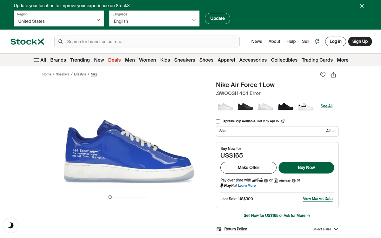Open the All hamburger menu

pyautogui.click(x=40, y=60)
